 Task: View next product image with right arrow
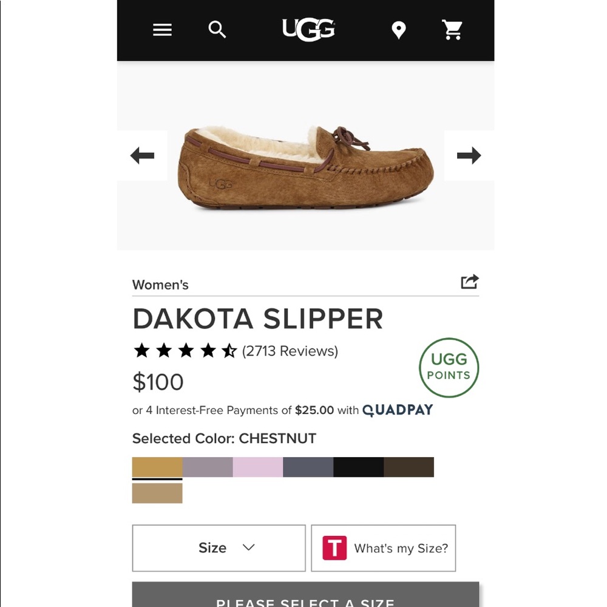point(468,155)
